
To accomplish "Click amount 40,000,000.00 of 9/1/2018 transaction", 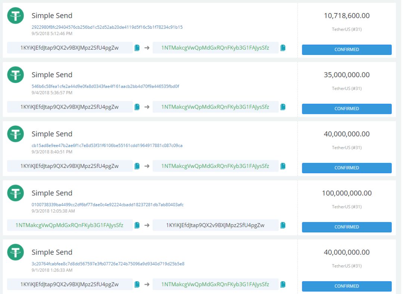I will [347, 252].
